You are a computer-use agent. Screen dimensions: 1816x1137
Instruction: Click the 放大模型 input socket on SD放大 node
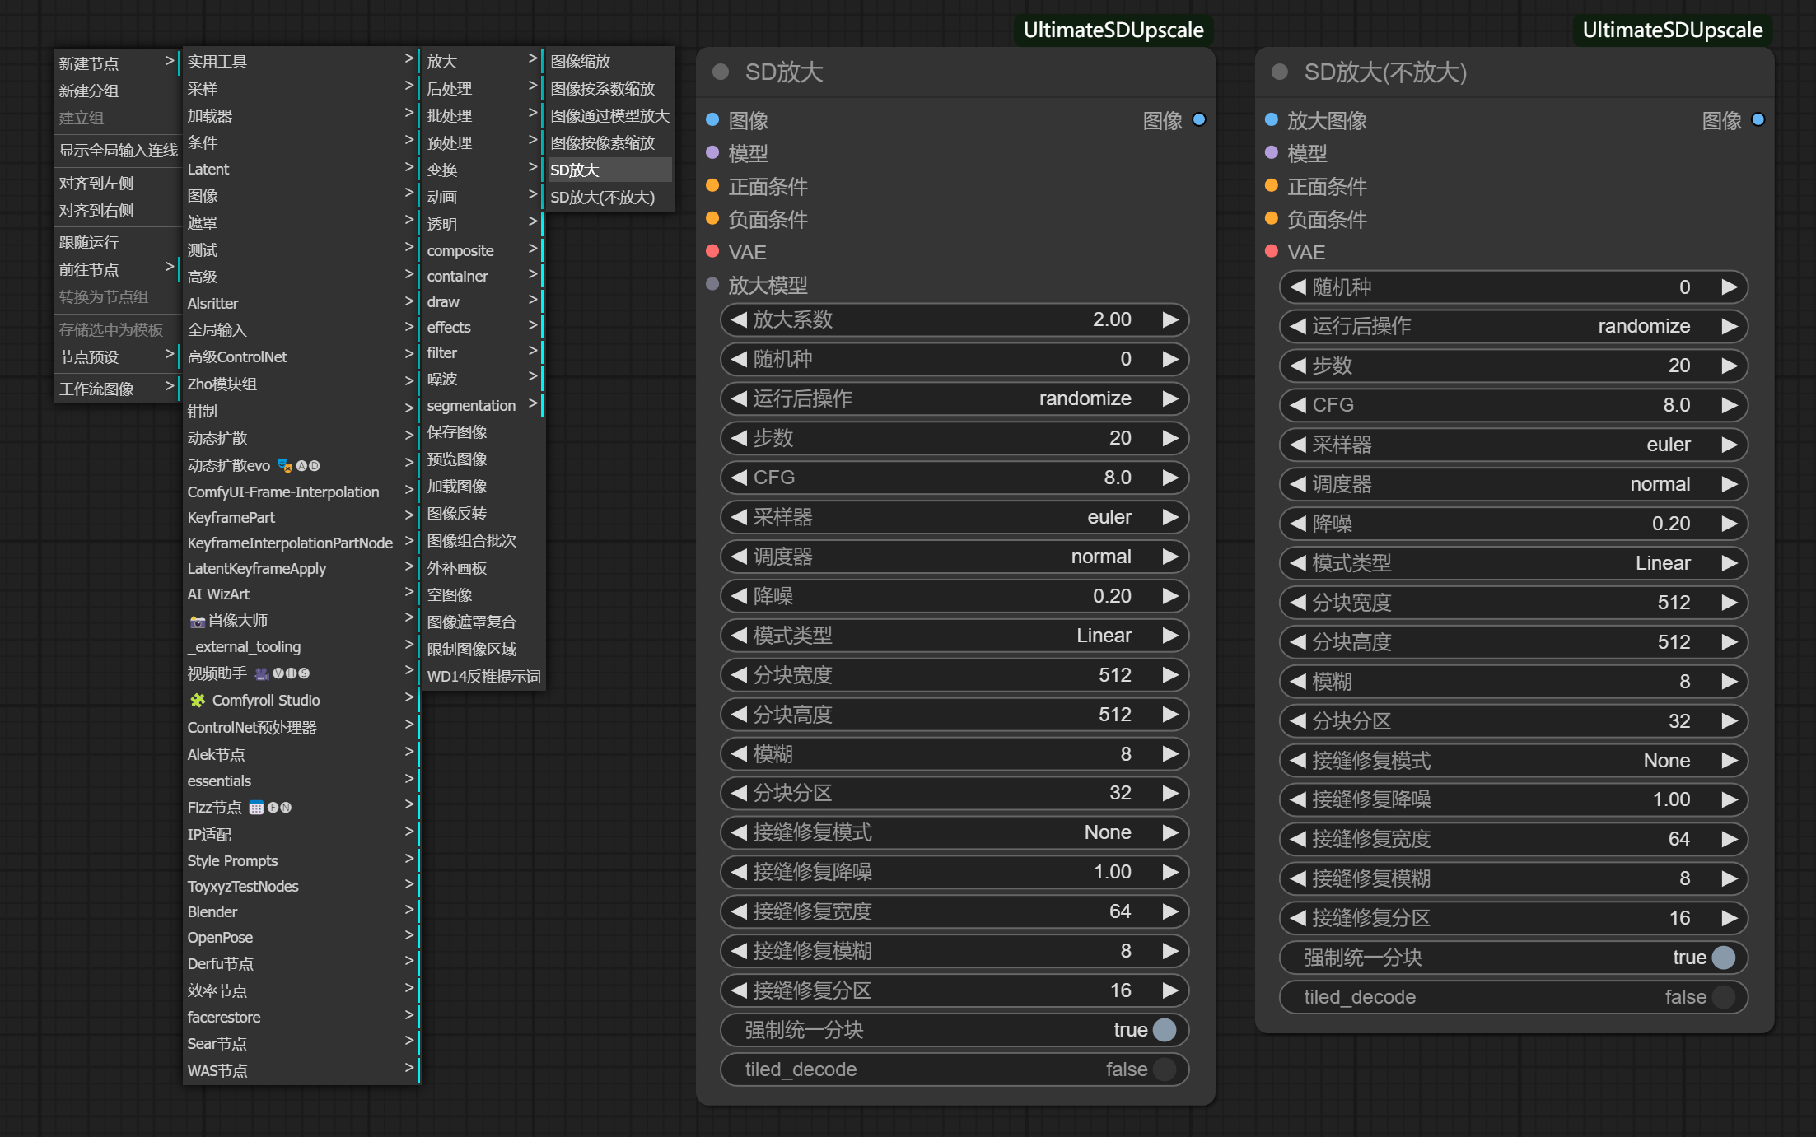[713, 285]
